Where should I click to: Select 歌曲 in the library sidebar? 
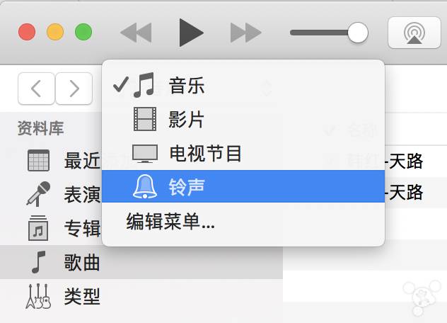[141, 262]
